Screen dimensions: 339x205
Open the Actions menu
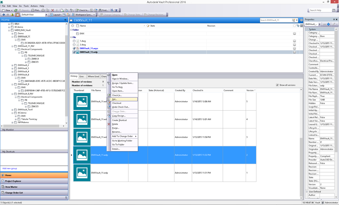34,6
